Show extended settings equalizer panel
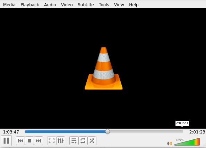206x148 pixels. [61, 141]
